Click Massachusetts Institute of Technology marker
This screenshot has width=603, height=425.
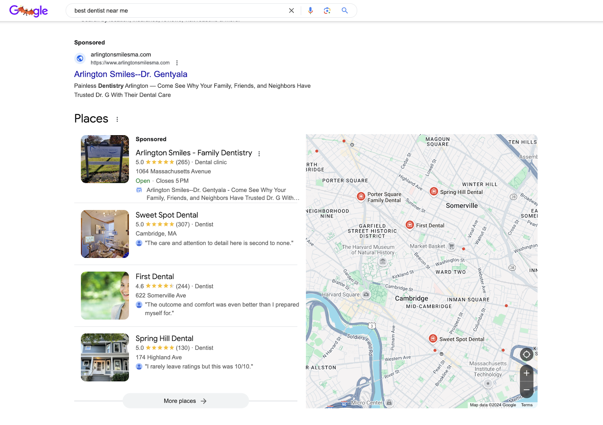[x=488, y=384]
